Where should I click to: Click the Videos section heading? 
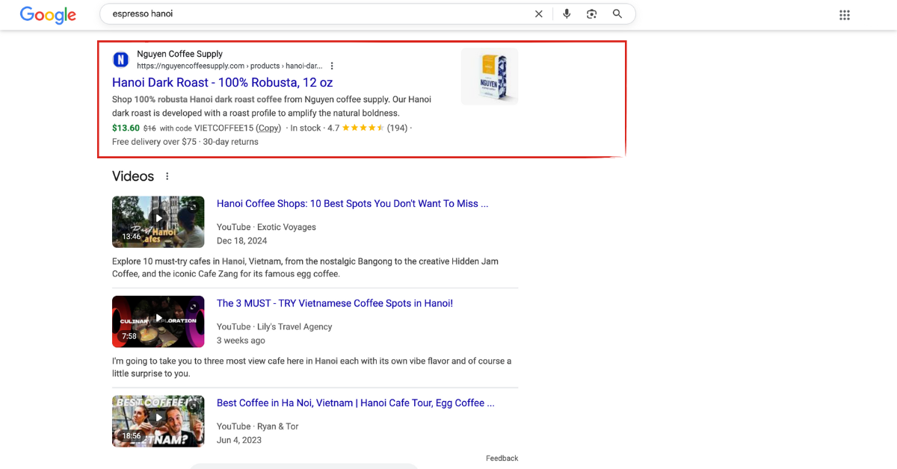133,176
